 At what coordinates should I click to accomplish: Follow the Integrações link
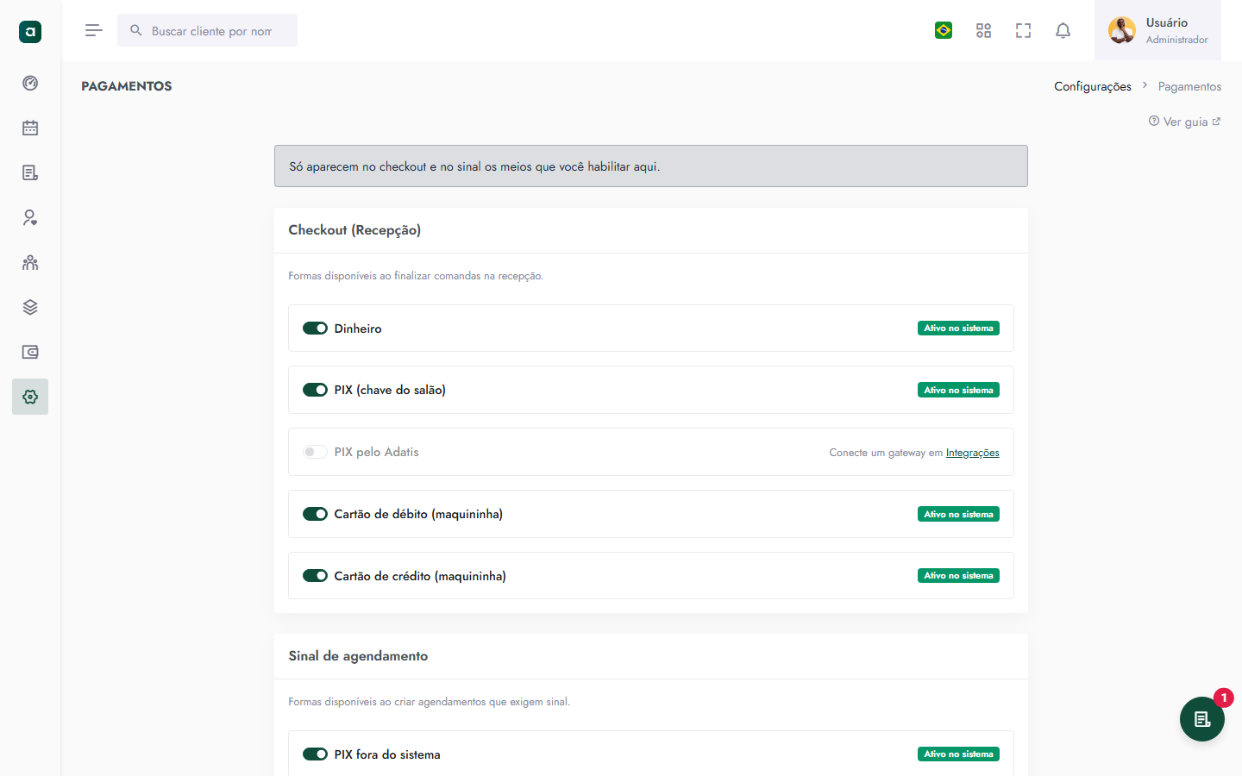[x=972, y=453]
